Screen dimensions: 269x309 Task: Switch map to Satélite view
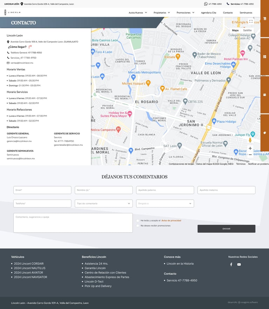tap(247, 30)
